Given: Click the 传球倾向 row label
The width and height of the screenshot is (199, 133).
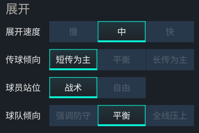Looking at the screenshot, I should tap(23, 60).
